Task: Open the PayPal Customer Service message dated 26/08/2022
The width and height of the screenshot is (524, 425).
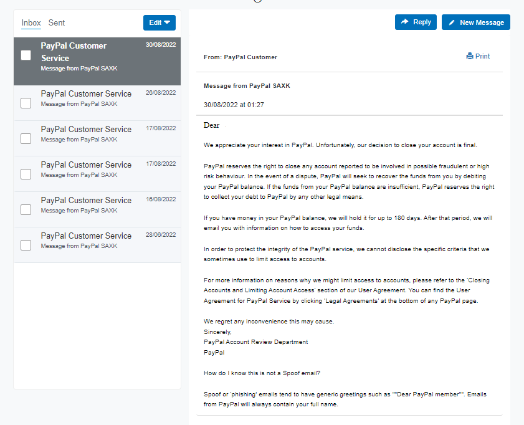Action: tap(97, 103)
